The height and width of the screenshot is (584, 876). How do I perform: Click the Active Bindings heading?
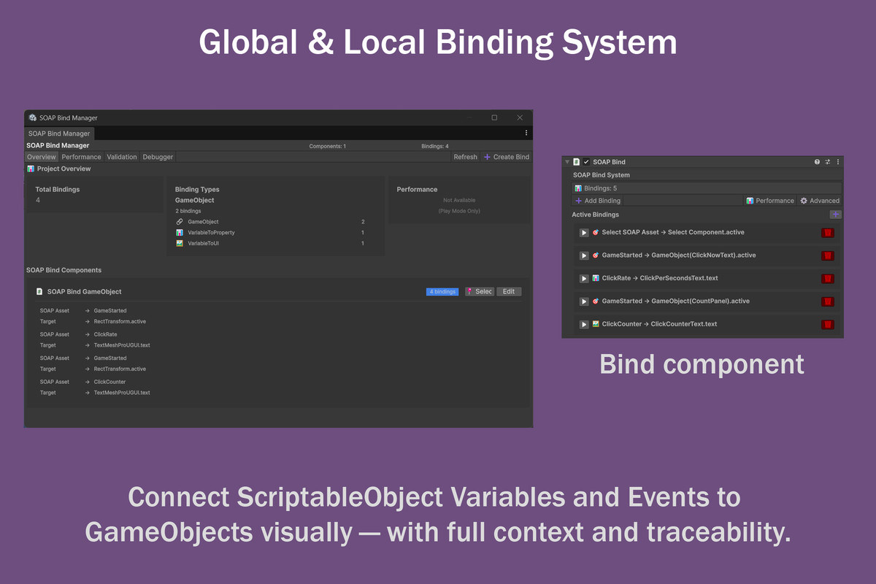point(595,215)
